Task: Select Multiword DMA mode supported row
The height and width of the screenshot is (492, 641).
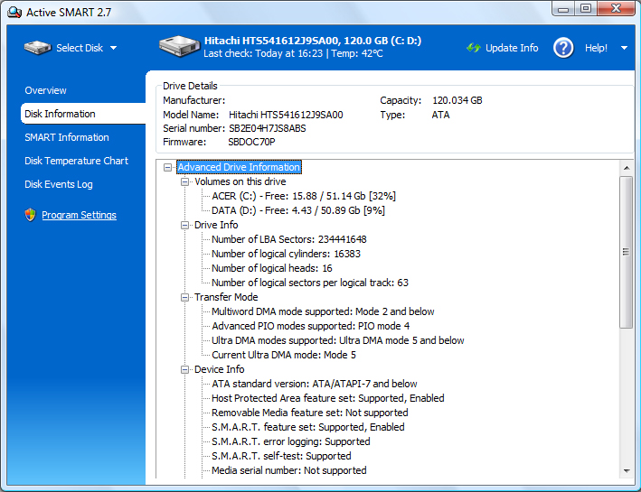Action: (323, 311)
